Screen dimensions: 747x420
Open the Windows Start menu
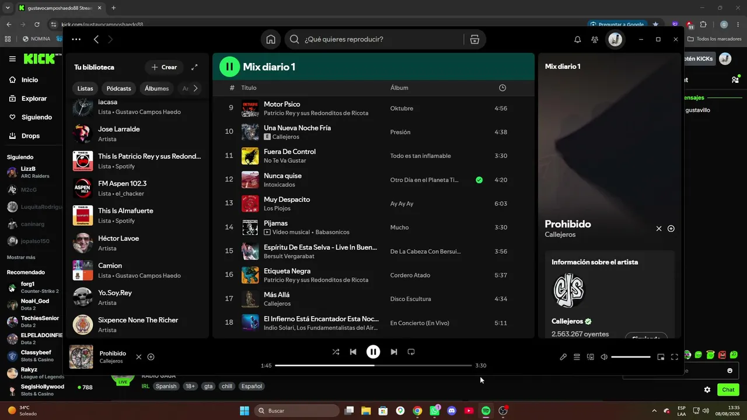coord(245,411)
